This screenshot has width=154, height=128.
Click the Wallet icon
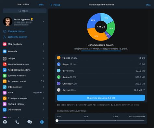pos(5,51)
